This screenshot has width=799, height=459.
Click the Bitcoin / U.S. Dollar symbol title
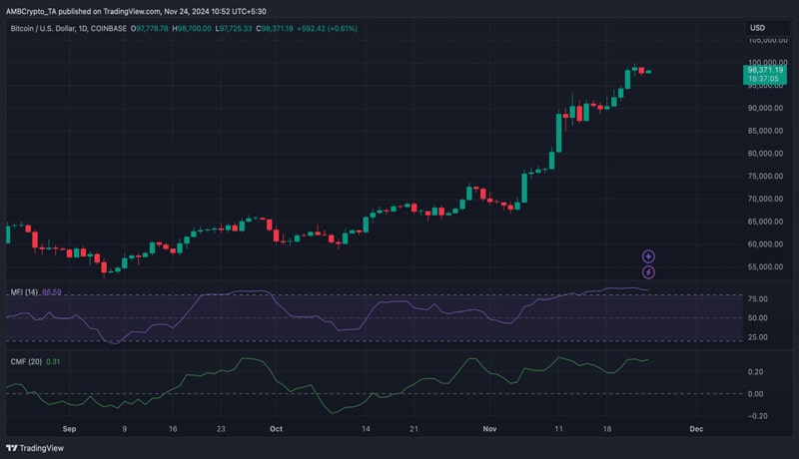pyautogui.click(x=68, y=29)
